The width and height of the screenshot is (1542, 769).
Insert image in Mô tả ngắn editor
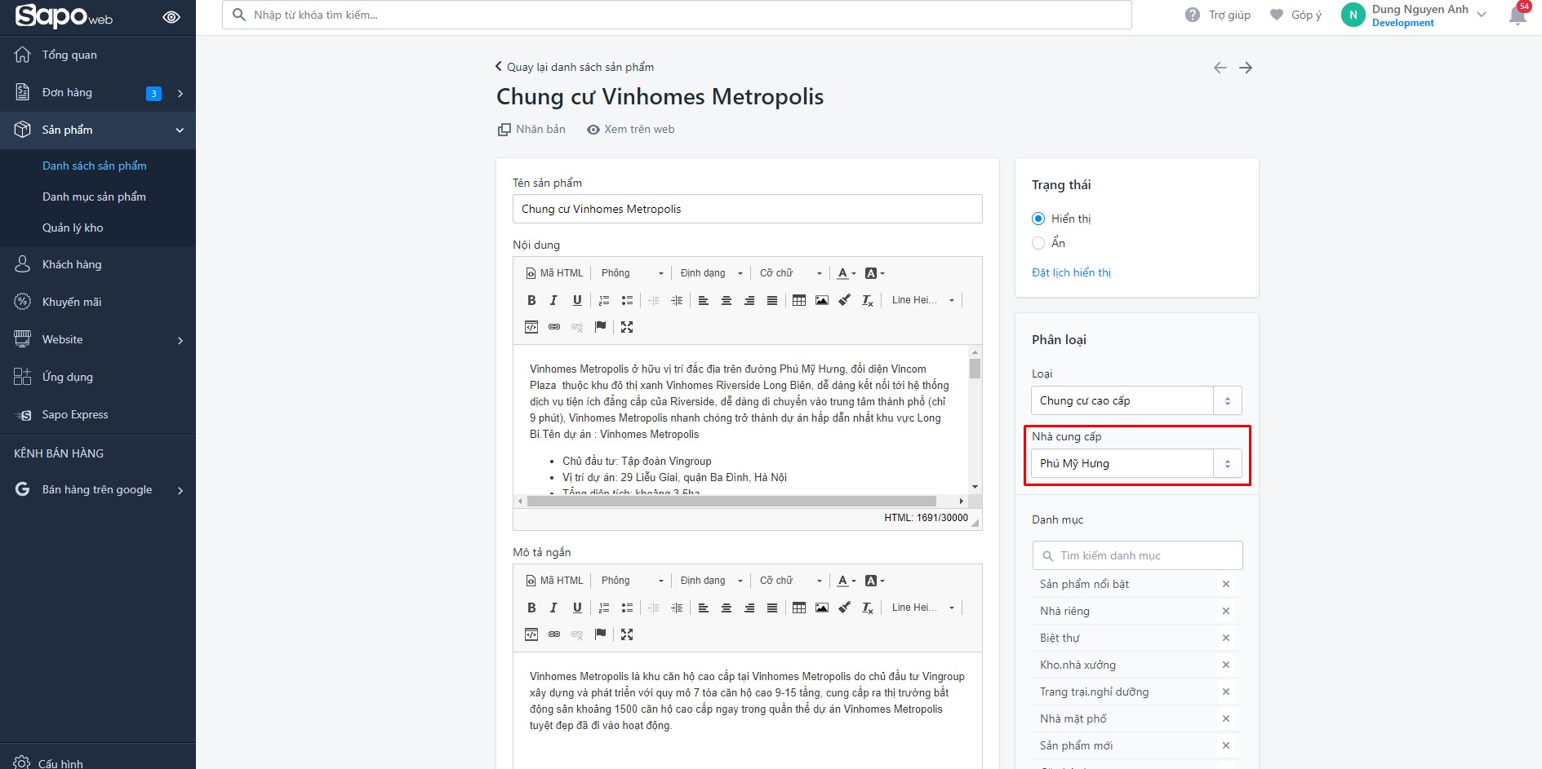click(822, 608)
